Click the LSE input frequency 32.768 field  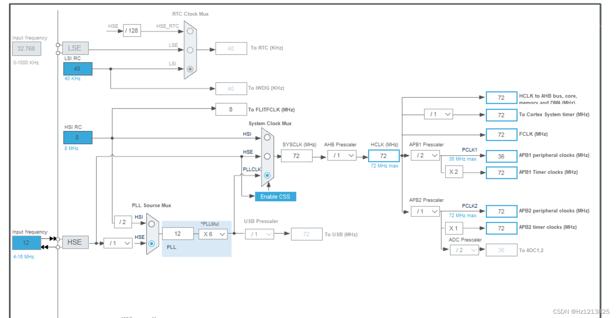pos(27,49)
